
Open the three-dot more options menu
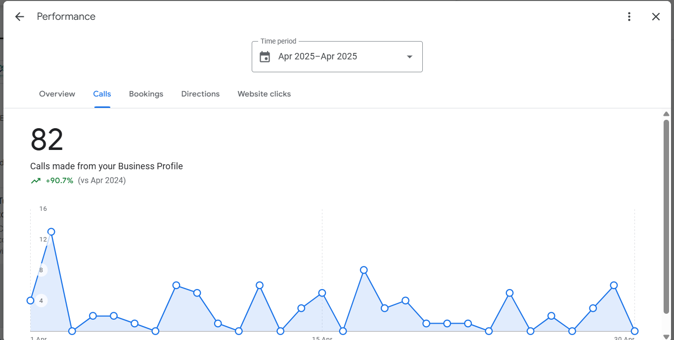629,16
